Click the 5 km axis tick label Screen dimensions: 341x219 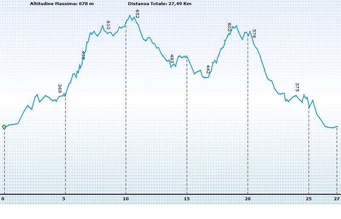pyautogui.click(x=64, y=199)
